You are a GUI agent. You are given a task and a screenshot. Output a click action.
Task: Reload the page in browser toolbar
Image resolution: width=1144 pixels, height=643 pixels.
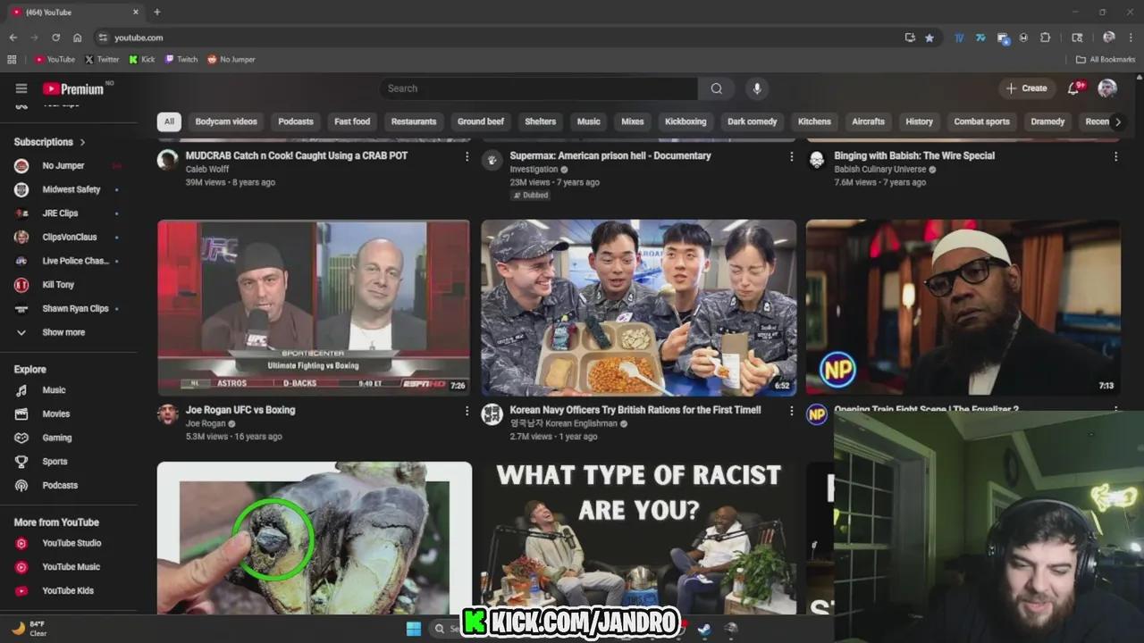(x=55, y=38)
